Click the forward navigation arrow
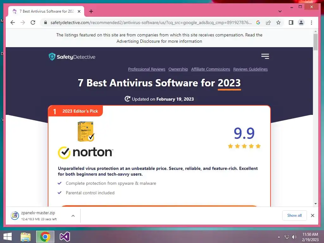The image size is (324, 243). coord(23,22)
